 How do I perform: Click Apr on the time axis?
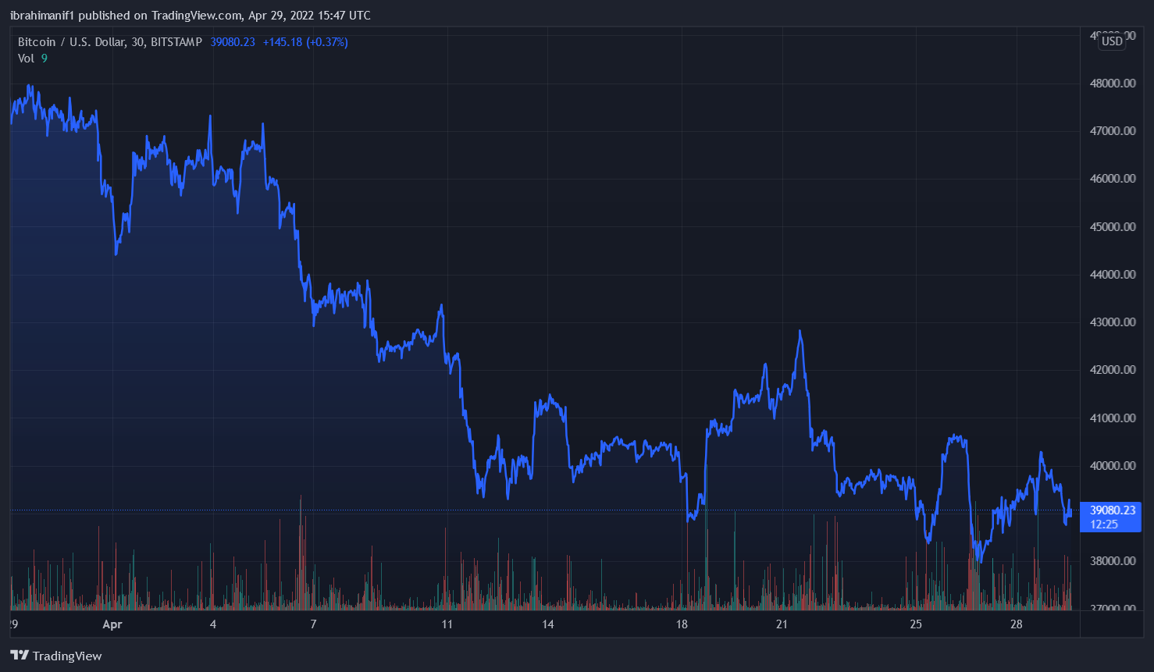112,624
